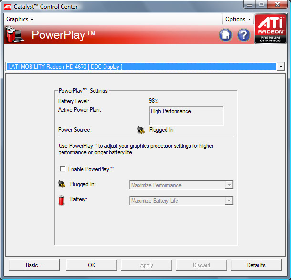Open the Graphics menu
Screen dimensions: 291x280
(x=20, y=19)
